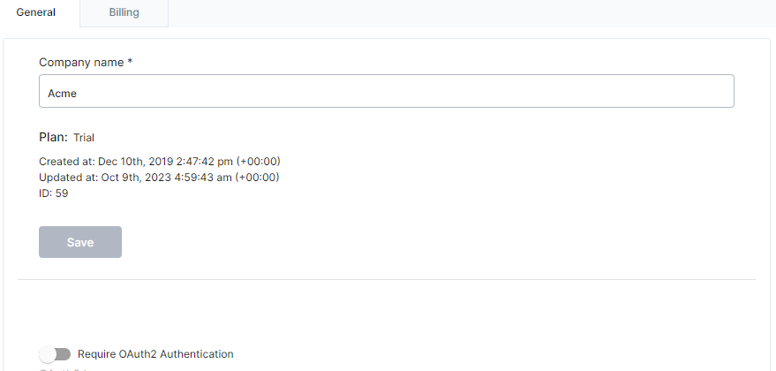
Task: Click the 'Trial' plan value
Action: [84, 138]
